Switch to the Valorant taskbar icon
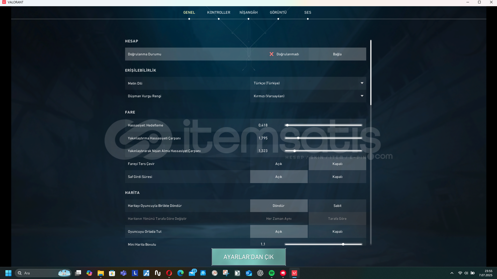The height and width of the screenshot is (279, 497). [x=294, y=273]
